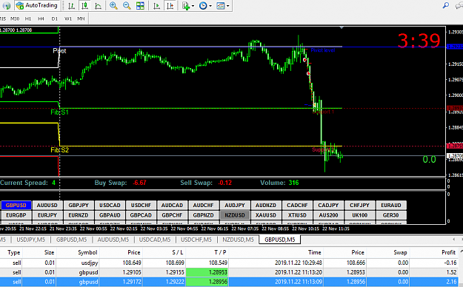Viewport: 463px width, 287px height.
Task: Switch chart to candlesticks style
Action: pyautogui.click(x=84, y=6)
